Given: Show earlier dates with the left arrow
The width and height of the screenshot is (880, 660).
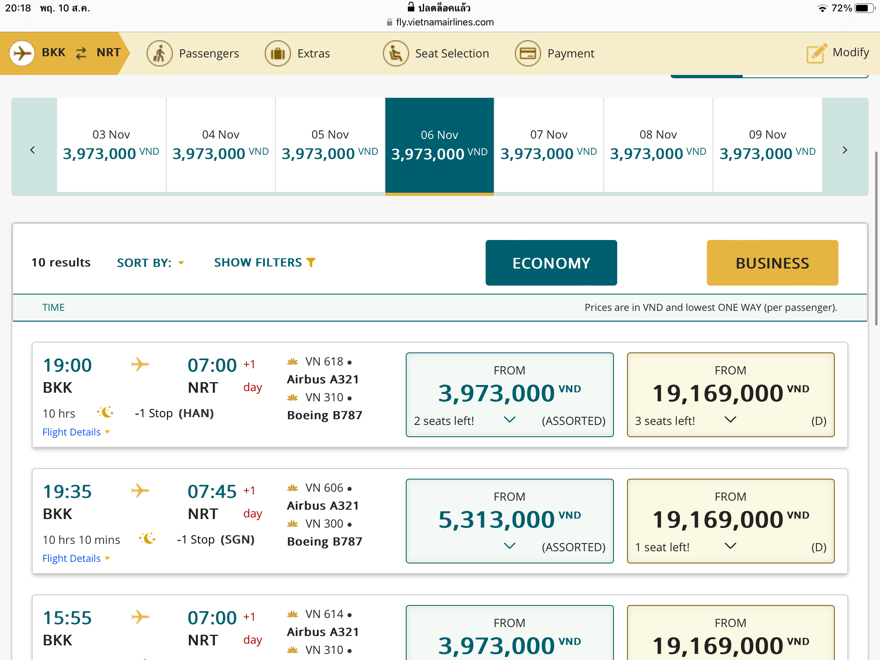Looking at the screenshot, I should [x=33, y=150].
